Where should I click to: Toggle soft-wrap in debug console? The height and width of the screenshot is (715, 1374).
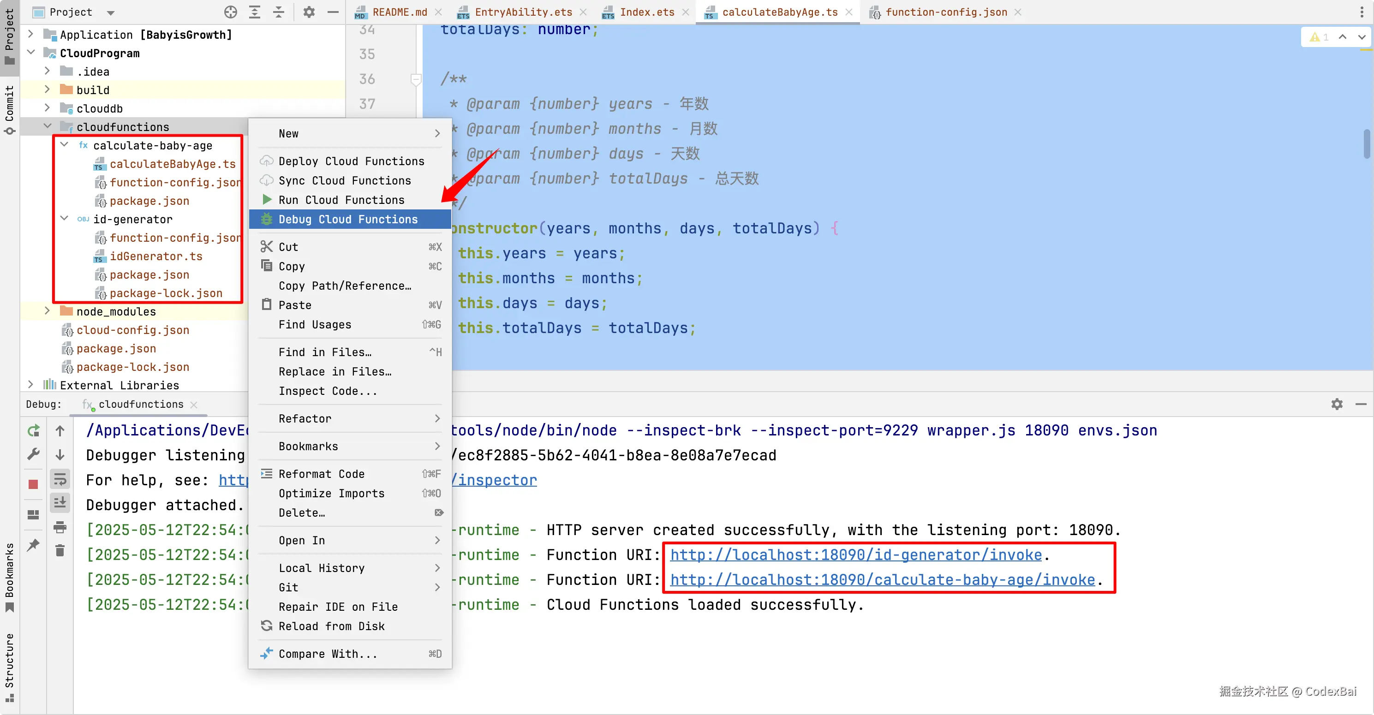pyautogui.click(x=60, y=479)
